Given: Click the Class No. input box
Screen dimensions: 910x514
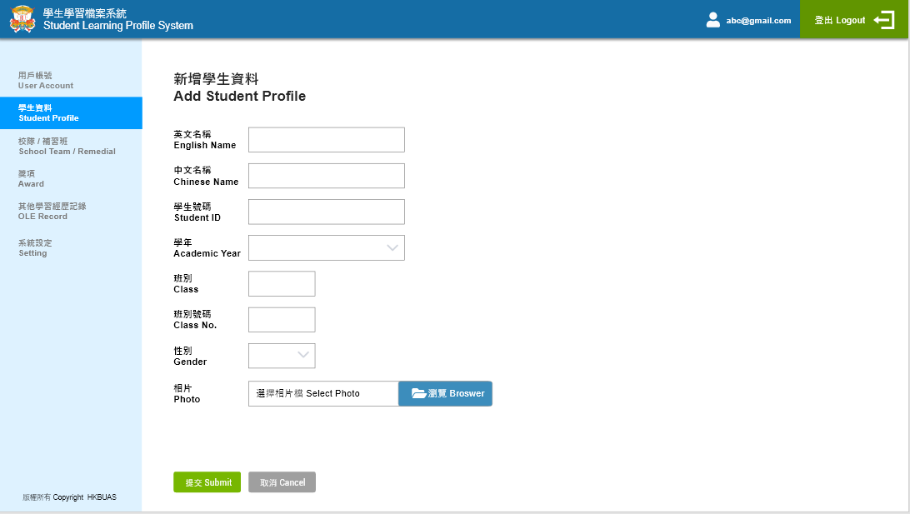Looking at the screenshot, I should pos(282,320).
